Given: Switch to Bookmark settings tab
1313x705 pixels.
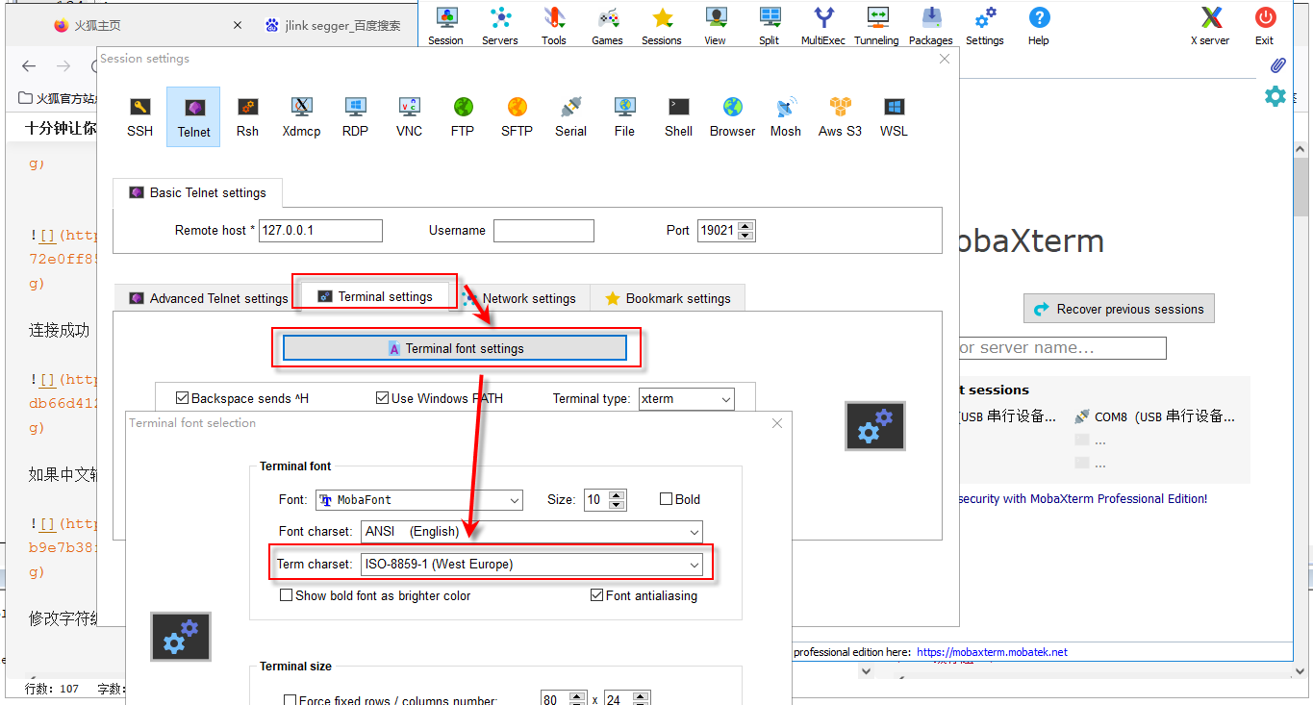Looking at the screenshot, I should click(668, 298).
